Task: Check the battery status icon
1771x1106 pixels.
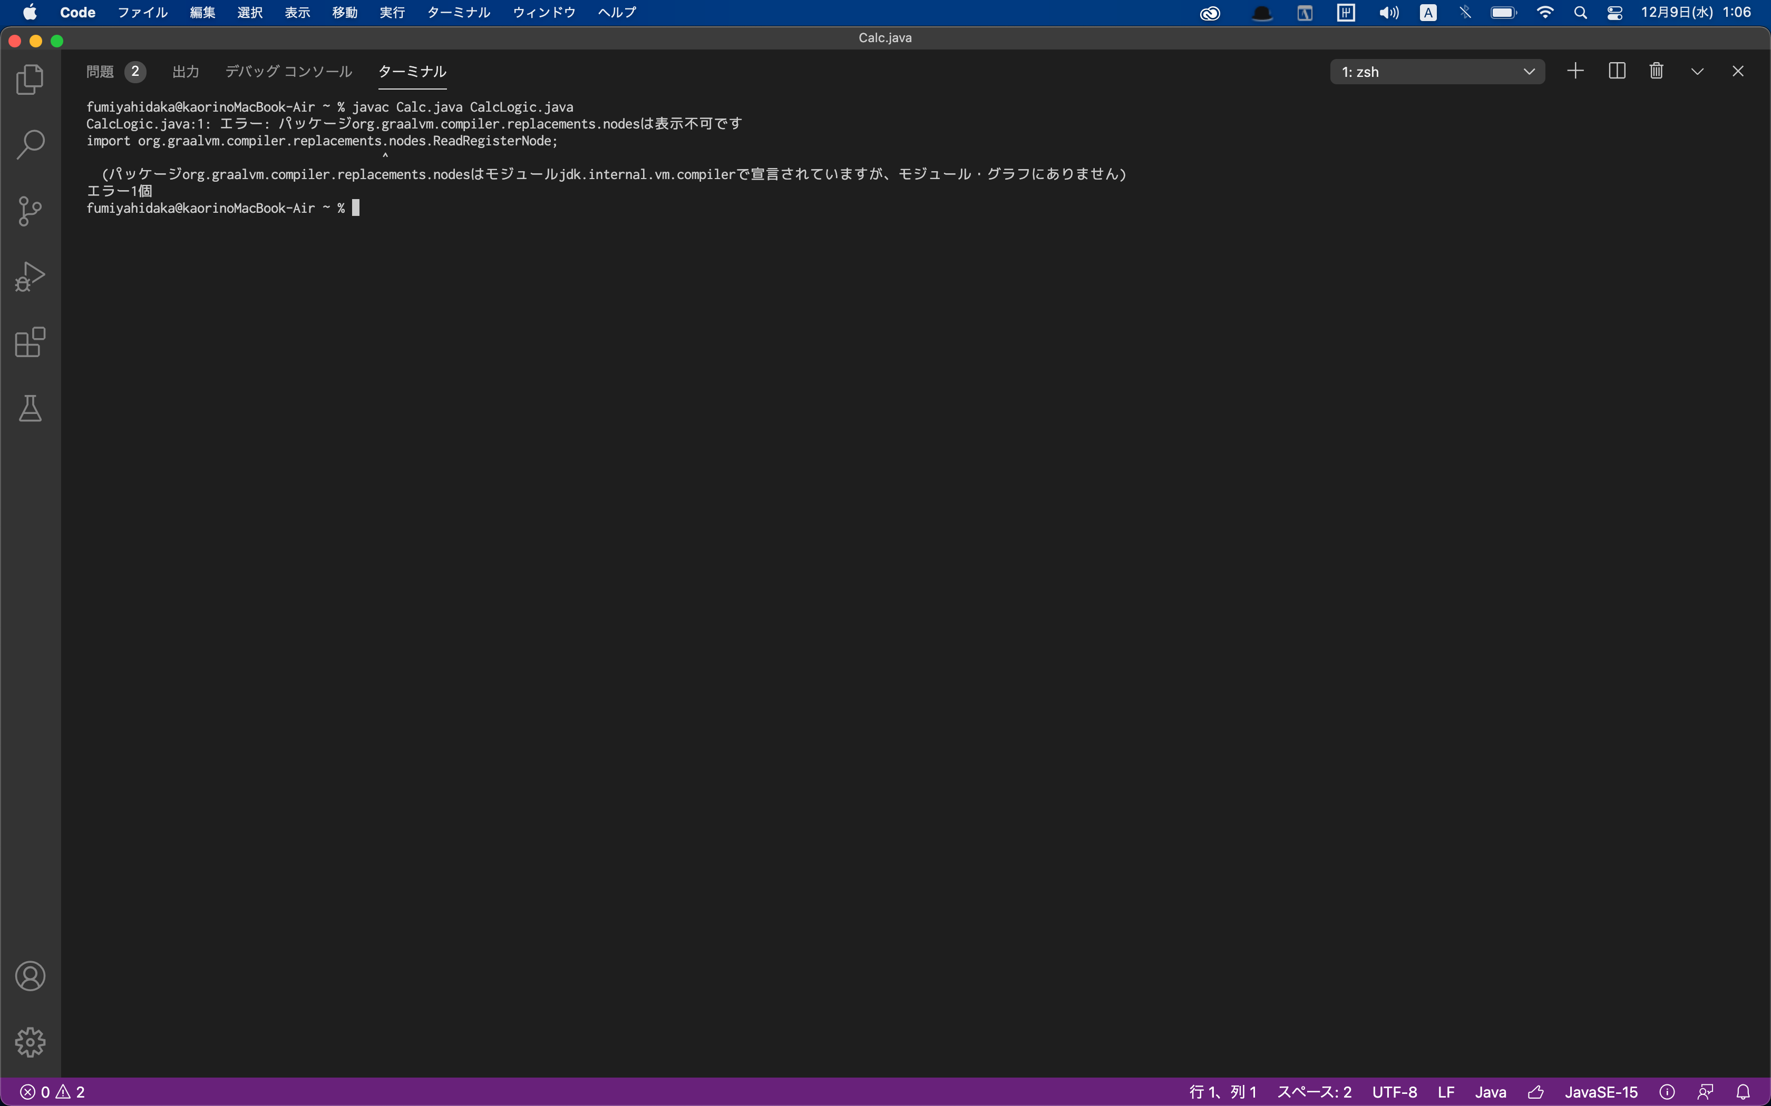Action: 1504,13
